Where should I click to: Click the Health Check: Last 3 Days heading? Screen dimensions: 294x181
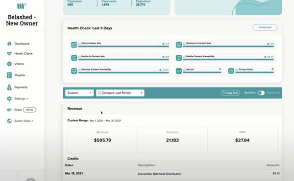[90, 28]
